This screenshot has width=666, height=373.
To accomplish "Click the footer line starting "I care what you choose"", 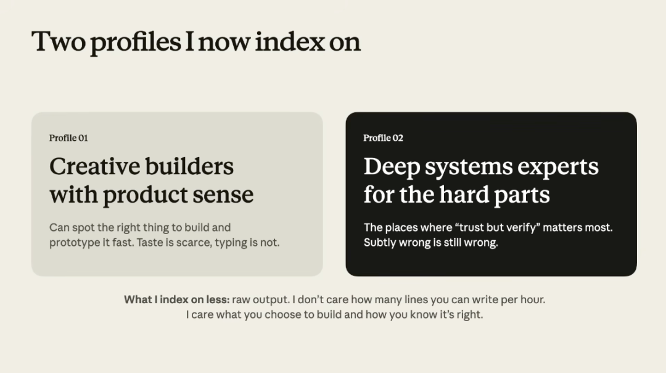I will (x=334, y=315).
